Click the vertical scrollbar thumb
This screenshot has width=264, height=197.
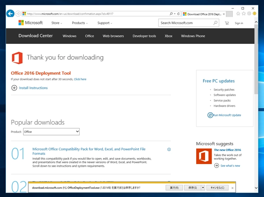(x=256, y=59)
